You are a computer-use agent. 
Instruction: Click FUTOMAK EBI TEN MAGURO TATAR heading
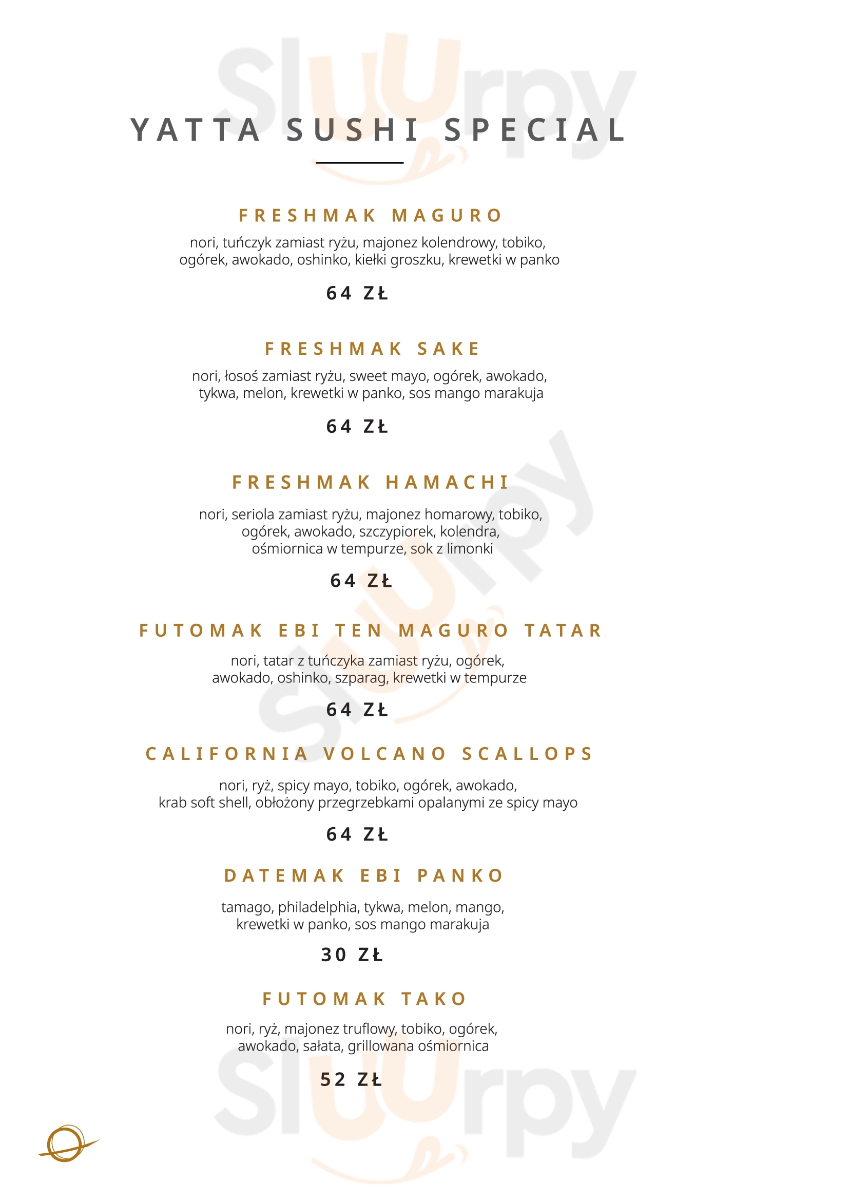(371, 631)
